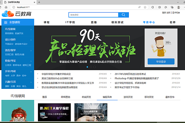The height and width of the screenshot is (123, 185).
Task: Expand the 职业/考证 category arrow
Action: pyautogui.click(x=31, y=61)
